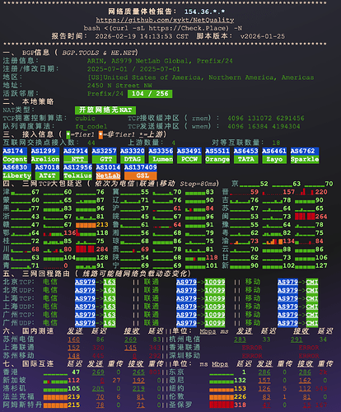Click the red 220 latency value

click(321, 192)
